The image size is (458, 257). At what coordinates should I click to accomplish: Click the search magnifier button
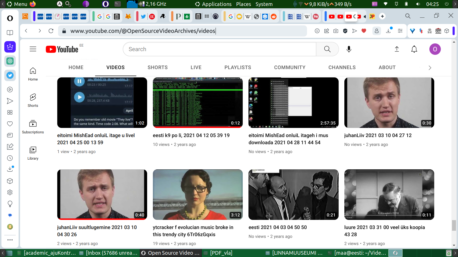(x=327, y=49)
